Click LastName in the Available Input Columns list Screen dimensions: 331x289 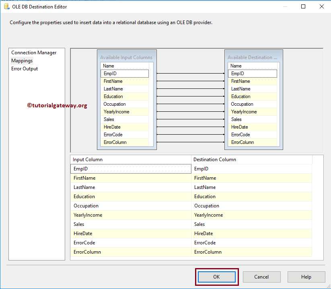point(124,88)
